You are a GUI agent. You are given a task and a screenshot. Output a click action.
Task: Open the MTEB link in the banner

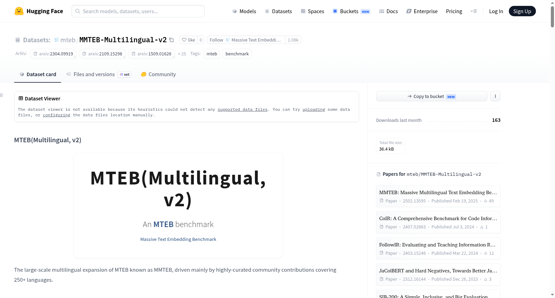pyautogui.click(x=163, y=224)
